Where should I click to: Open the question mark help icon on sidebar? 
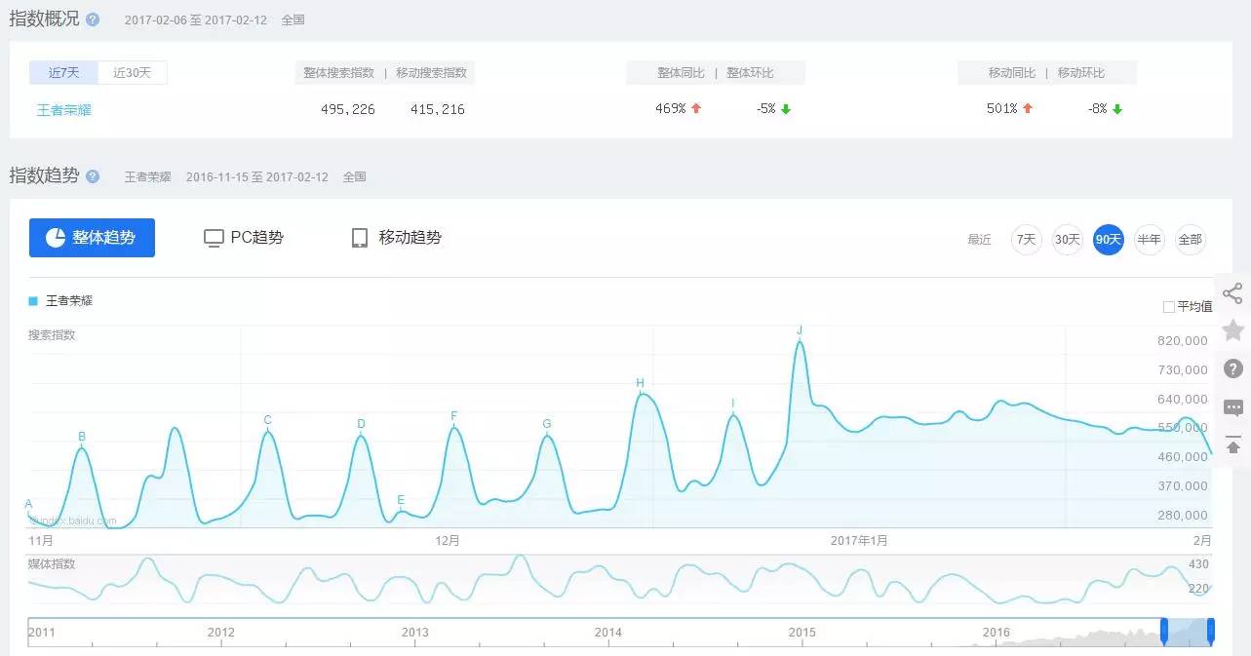1232,368
